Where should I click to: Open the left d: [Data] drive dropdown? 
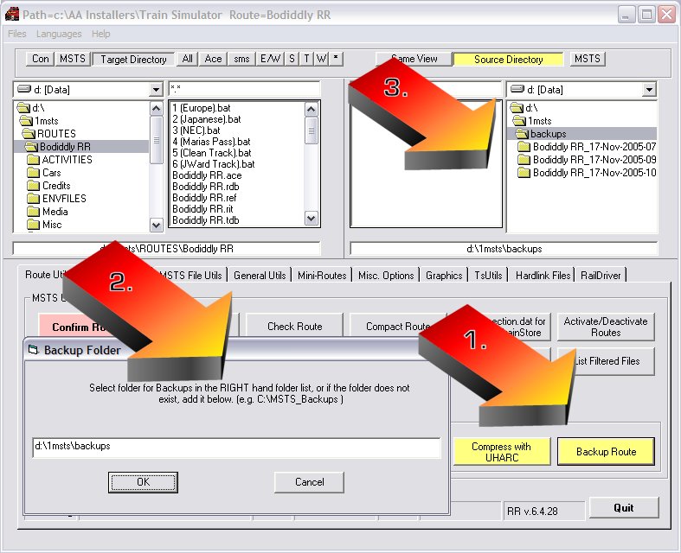(156, 90)
